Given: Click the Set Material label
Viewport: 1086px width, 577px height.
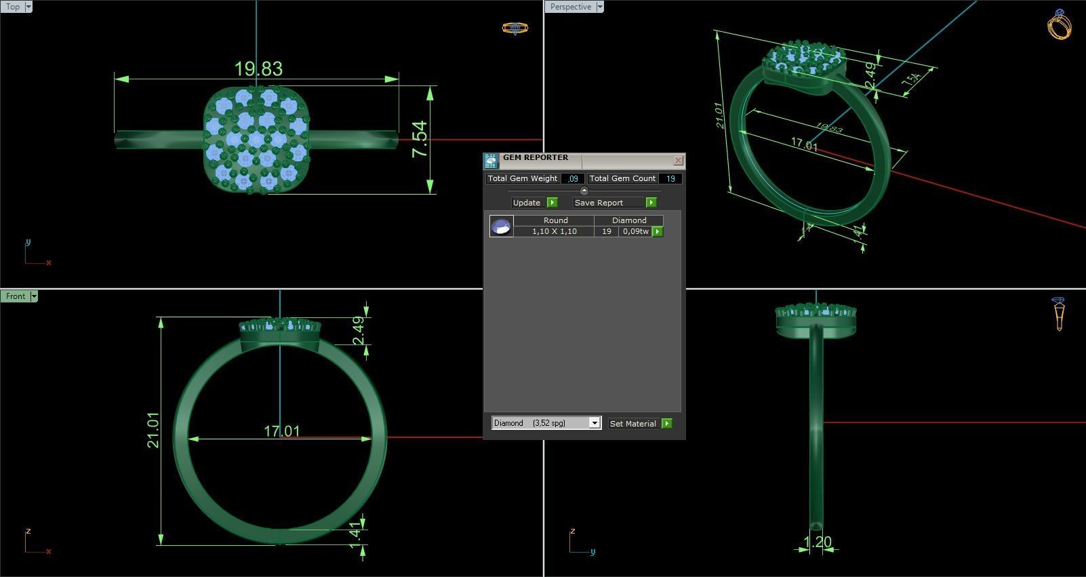Looking at the screenshot, I should click(633, 424).
